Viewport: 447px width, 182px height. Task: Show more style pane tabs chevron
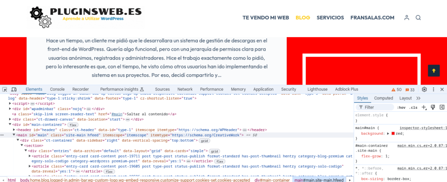coord(418,98)
